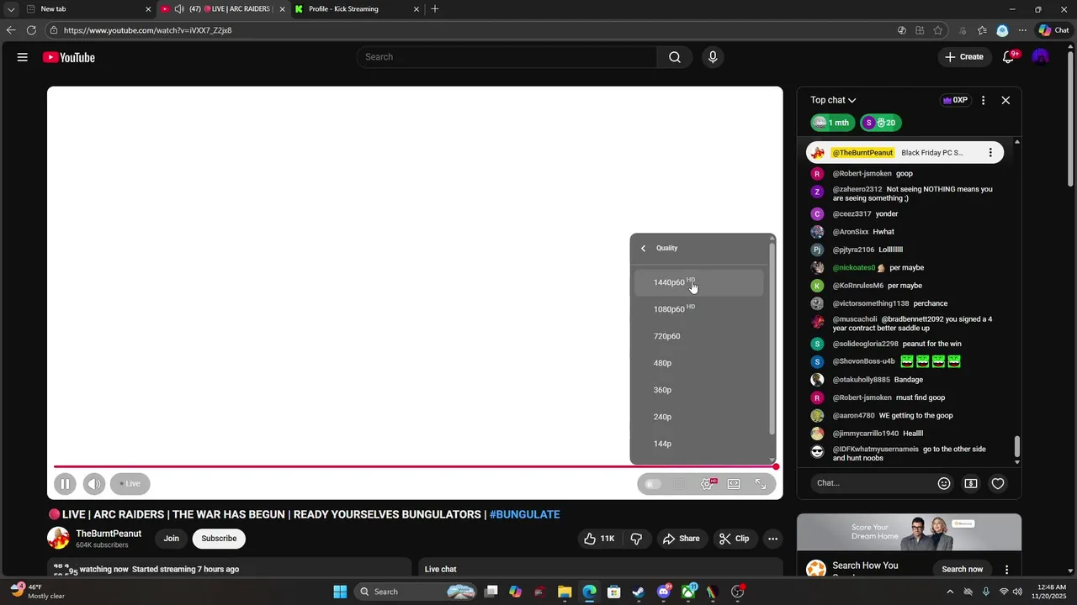Focus the YouTube search field
1077x605 pixels.
coord(507,57)
